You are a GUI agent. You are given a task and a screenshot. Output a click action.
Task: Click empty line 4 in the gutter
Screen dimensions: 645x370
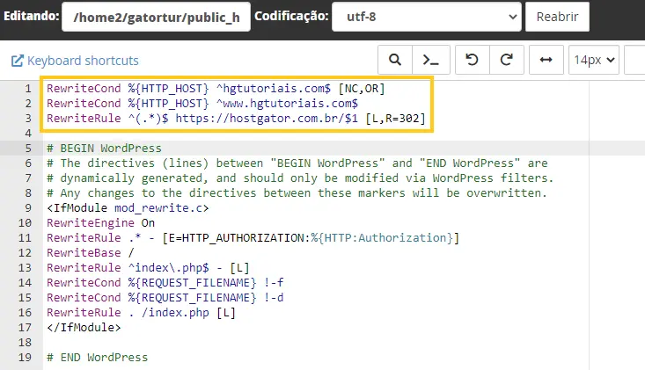click(28, 134)
